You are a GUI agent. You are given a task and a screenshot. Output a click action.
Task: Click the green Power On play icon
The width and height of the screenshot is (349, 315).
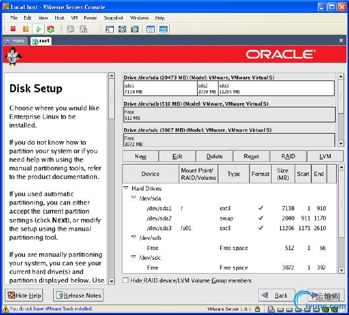pos(38,29)
